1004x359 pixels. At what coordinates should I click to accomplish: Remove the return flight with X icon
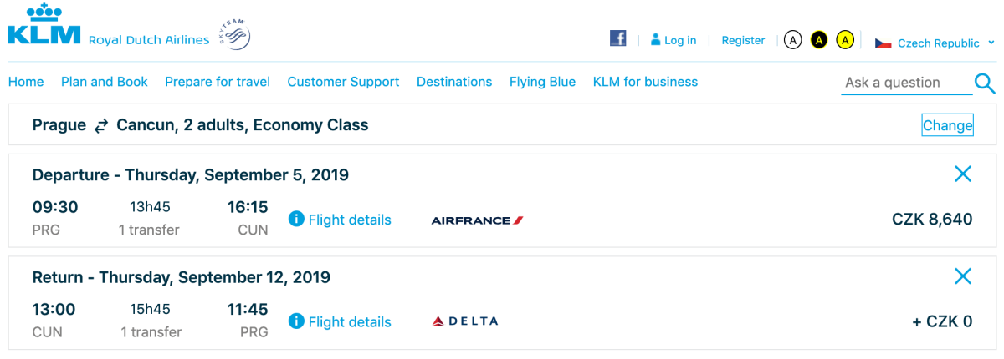(x=963, y=276)
